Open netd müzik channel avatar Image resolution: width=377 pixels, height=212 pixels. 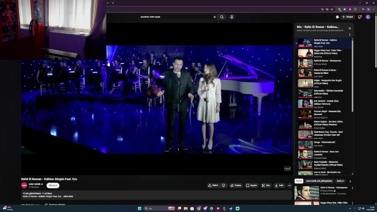coord(24,185)
